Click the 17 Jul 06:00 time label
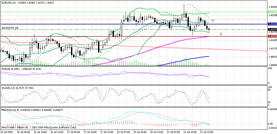Screen dimensions: 277x134 (73, 132)
